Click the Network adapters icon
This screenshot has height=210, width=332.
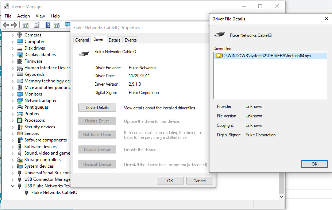(20, 101)
